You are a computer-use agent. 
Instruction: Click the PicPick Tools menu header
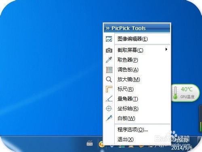[x=137, y=28]
